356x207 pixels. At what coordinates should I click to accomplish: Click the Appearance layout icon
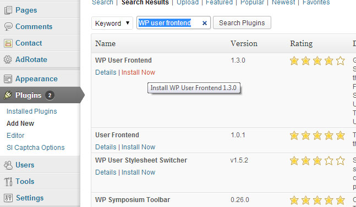click(x=8, y=79)
